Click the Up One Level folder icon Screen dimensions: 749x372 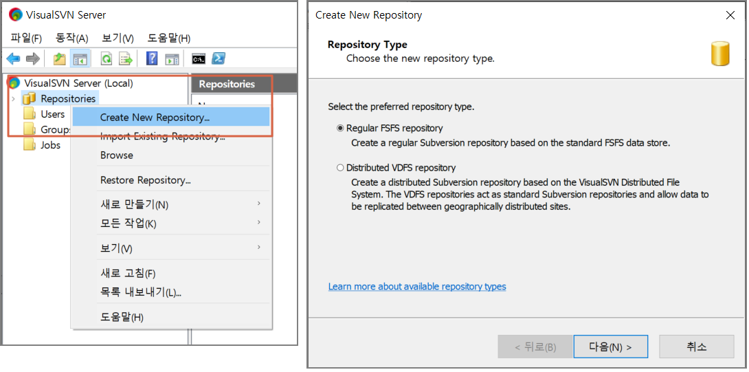[x=59, y=59]
